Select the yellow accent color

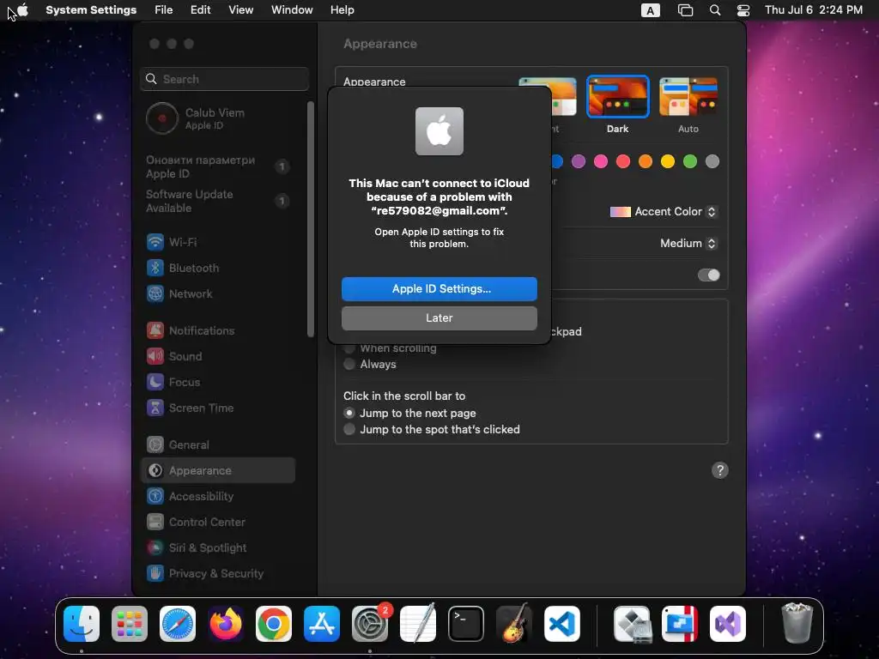click(x=668, y=161)
